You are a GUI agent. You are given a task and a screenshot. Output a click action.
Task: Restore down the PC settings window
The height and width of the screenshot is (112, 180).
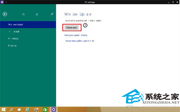point(173,2)
